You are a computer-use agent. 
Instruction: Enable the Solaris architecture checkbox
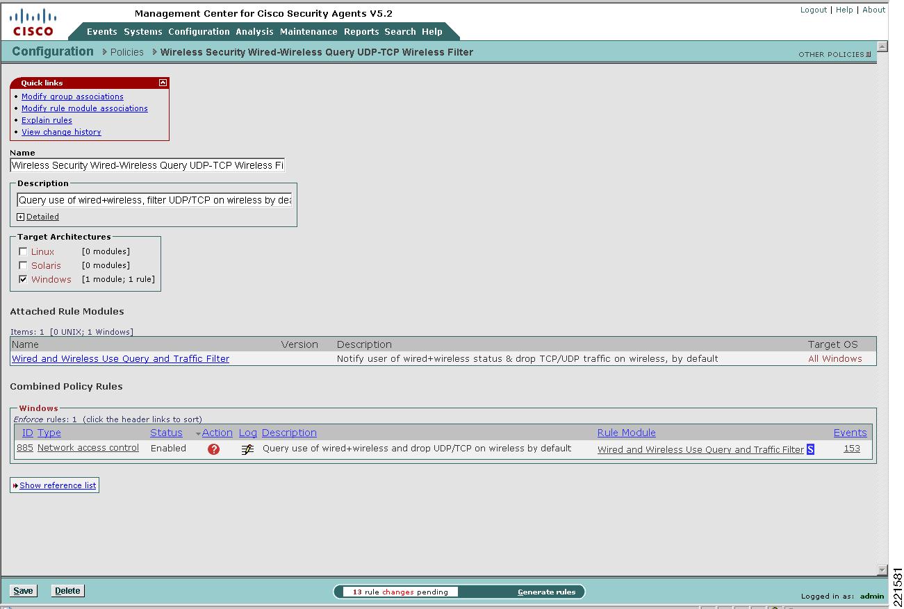23,265
